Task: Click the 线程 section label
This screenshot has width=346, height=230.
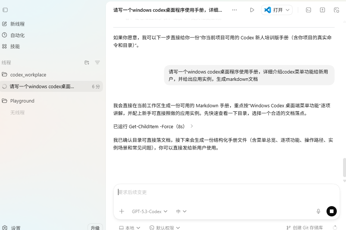Action: (6, 62)
